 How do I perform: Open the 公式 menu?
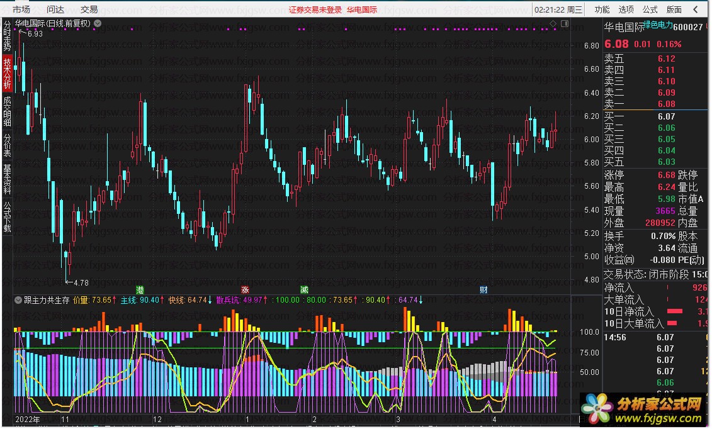pyautogui.click(x=650, y=9)
